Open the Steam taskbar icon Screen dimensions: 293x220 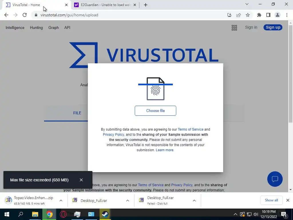(105, 214)
